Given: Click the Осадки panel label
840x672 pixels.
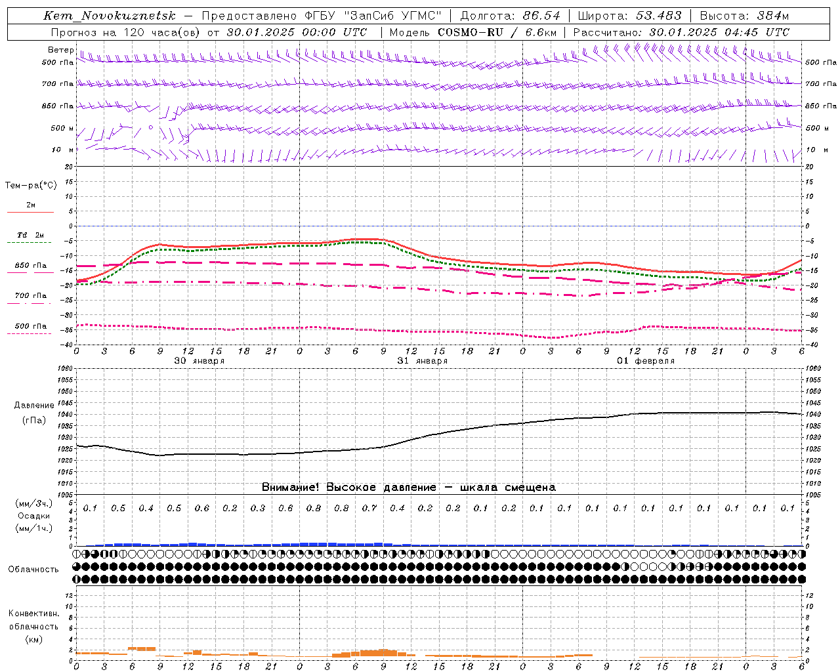Looking at the screenshot, I should 33,516.
